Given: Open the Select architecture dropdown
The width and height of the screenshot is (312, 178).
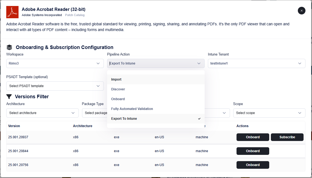Looking at the screenshot, I should click(x=42, y=113).
